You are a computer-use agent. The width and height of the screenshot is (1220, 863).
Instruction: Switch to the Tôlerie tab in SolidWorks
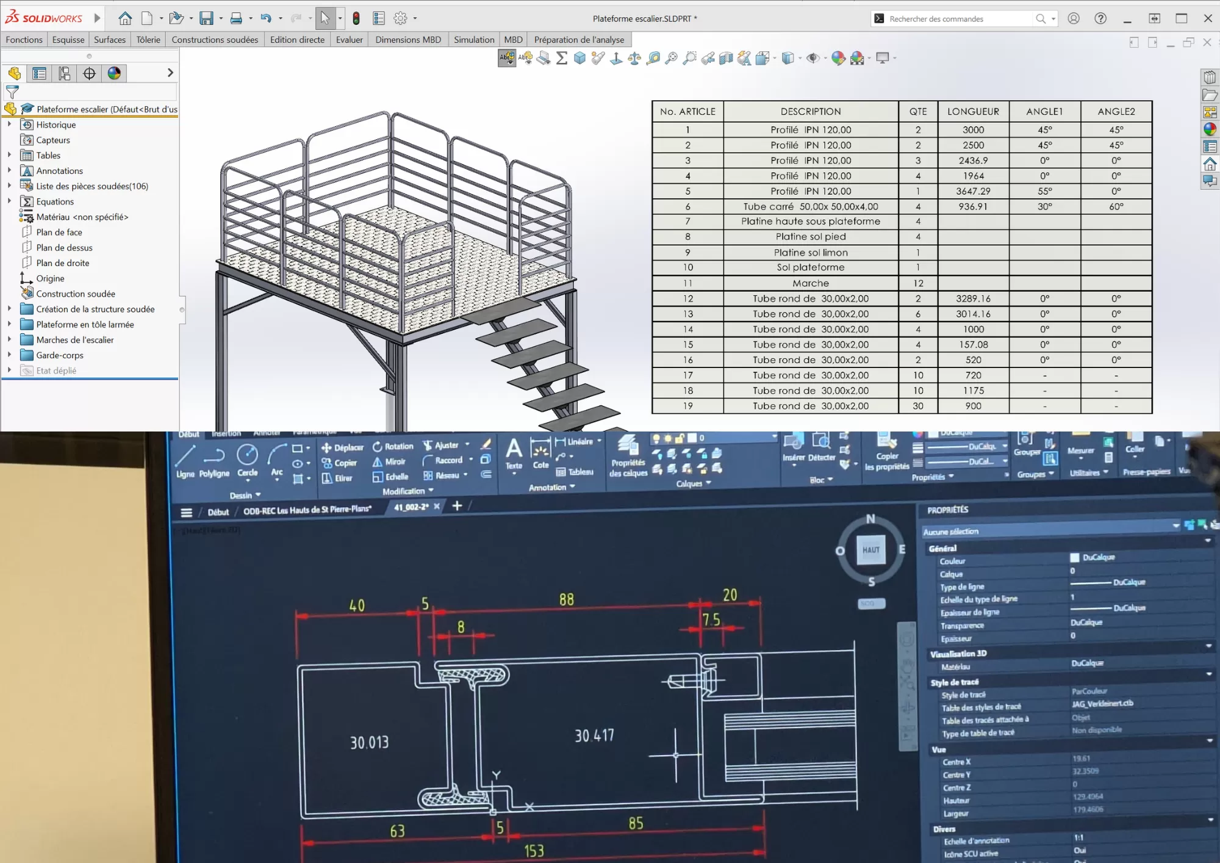click(x=148, y=39)
